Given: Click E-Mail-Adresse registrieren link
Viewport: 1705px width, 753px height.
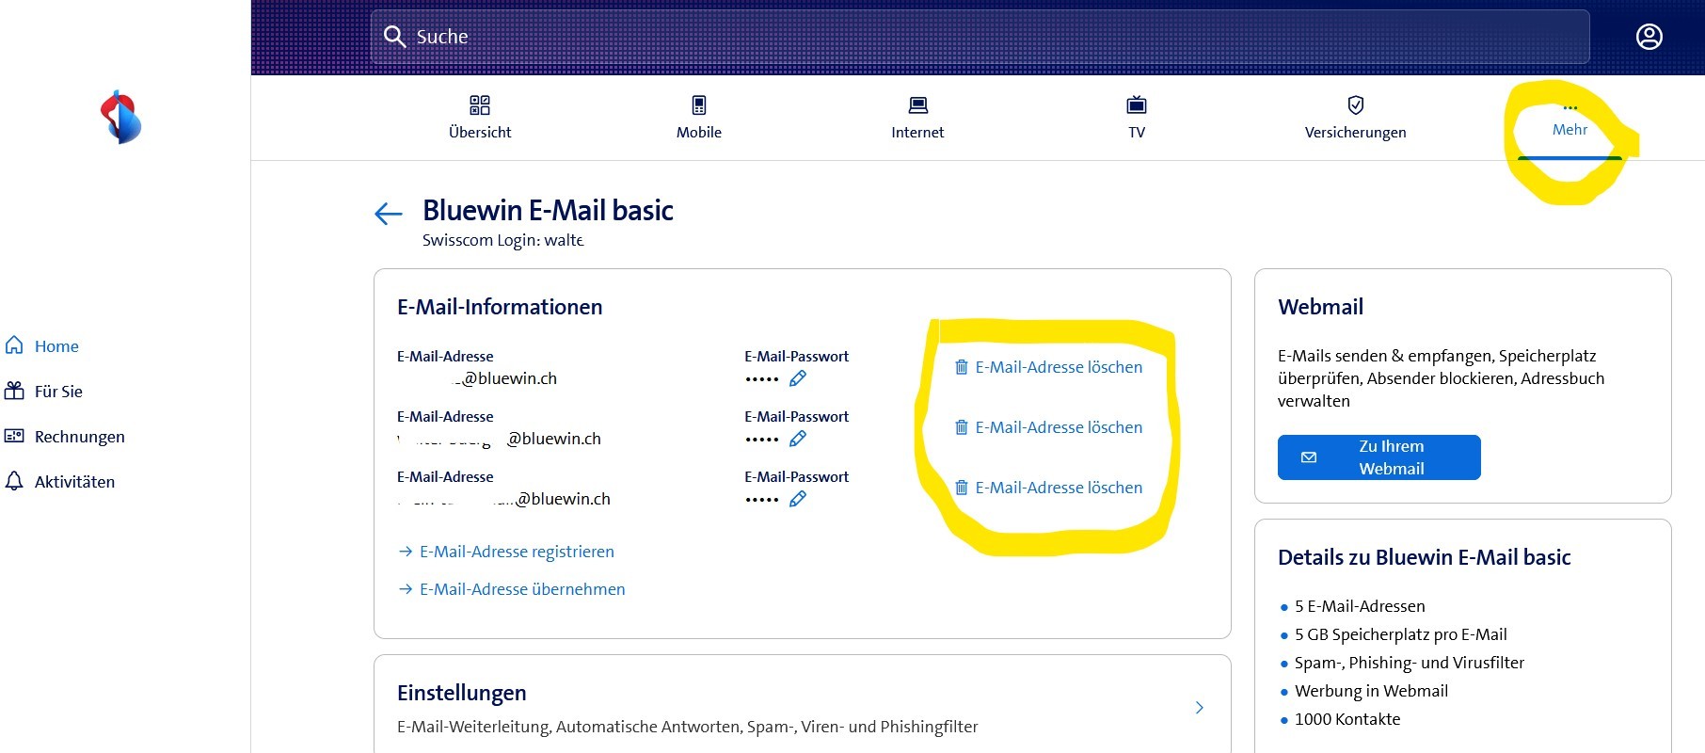Looking at the screenshot, I should 516,552.
